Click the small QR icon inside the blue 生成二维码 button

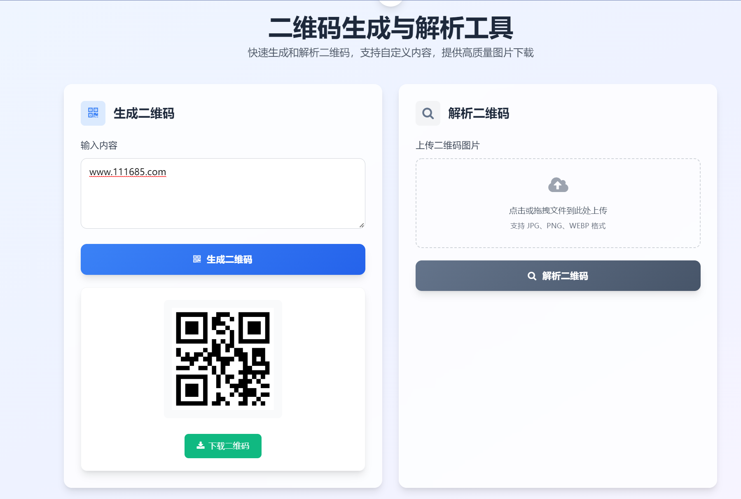coord(197,259)
